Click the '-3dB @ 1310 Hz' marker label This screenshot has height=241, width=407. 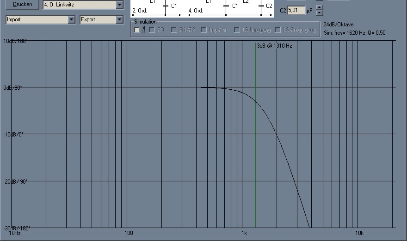point(274,46)
